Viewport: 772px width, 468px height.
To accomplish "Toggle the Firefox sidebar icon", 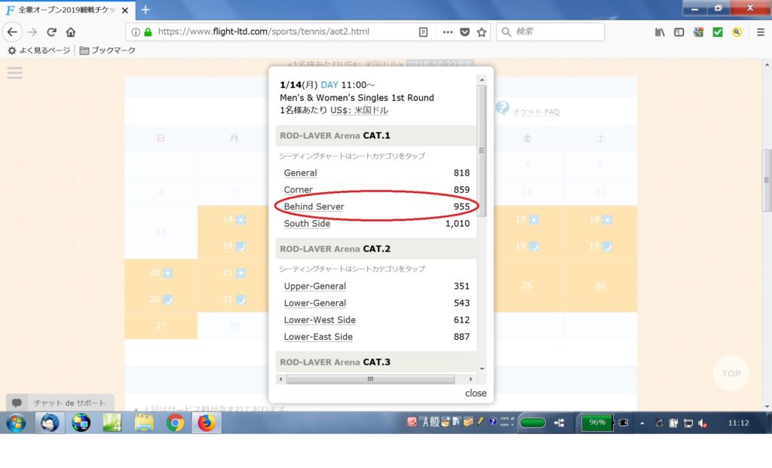I will [x=679, y=32].
